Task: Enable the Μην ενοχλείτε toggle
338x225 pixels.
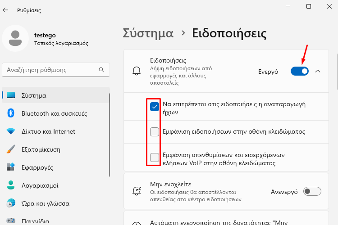Action: [x=312, y=191]
